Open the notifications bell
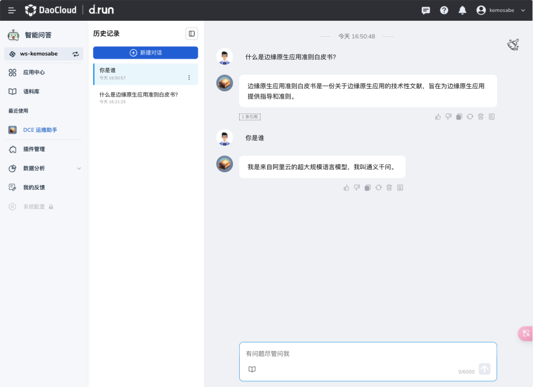 (462, 10)
